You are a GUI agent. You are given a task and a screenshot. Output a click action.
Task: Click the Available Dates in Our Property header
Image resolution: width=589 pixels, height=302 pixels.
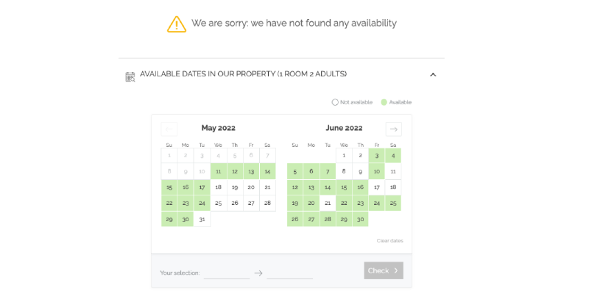pyautogui.click(x=244, y=73)
